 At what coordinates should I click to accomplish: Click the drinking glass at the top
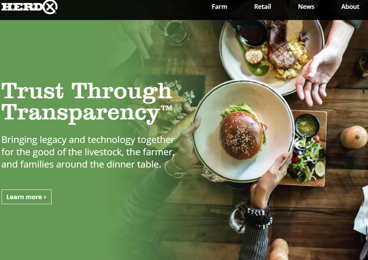(174, 32)
